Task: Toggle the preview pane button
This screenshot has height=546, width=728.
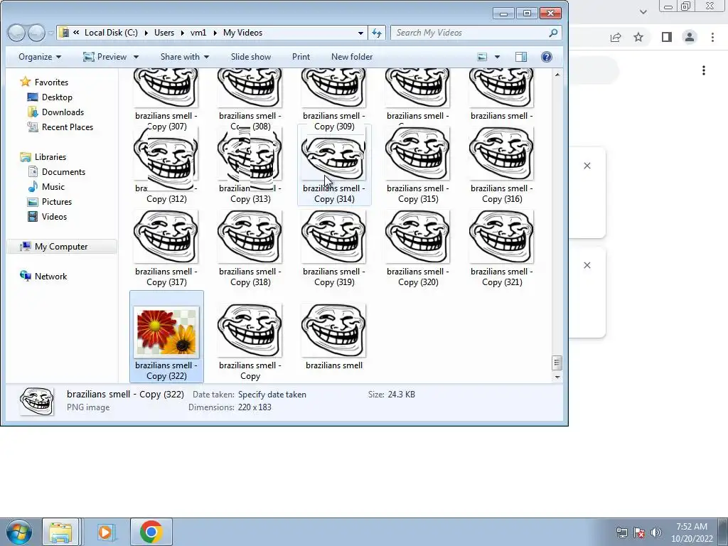Action: (x=521, y=57)
